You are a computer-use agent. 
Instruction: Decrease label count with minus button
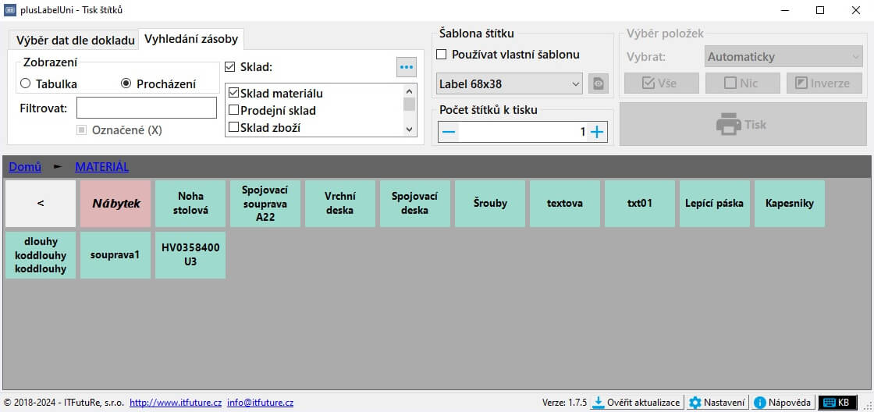click(x=449, y=132)
